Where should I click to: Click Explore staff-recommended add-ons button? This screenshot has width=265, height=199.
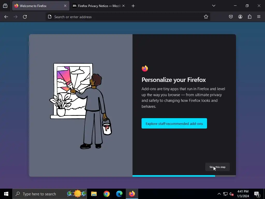174,124
